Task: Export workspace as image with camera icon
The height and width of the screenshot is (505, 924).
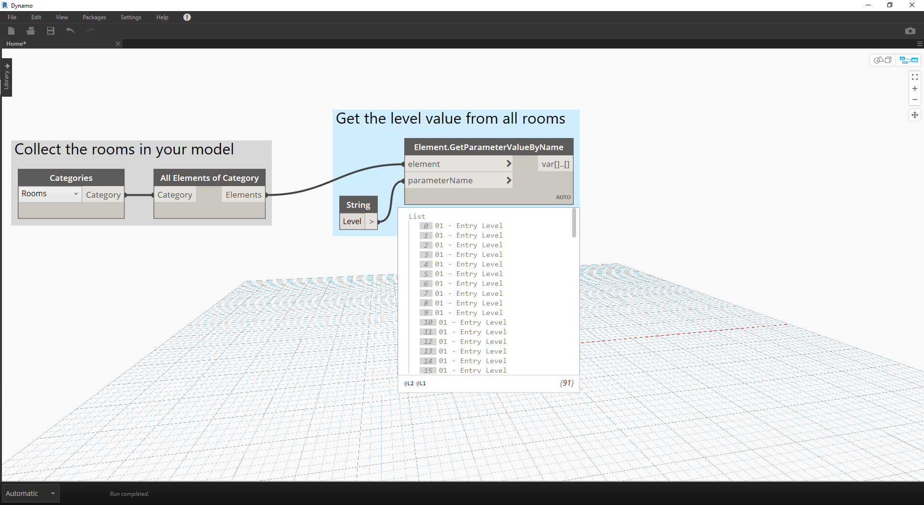Action: tap(910, 31)
